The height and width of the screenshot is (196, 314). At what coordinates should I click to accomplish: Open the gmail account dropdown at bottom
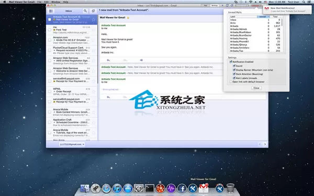72,144
